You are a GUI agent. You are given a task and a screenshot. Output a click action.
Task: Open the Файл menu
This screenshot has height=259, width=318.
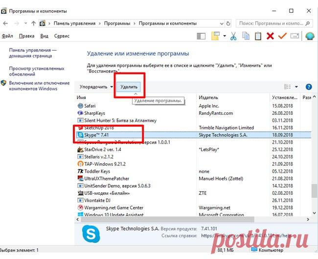(x=7, y=36)
